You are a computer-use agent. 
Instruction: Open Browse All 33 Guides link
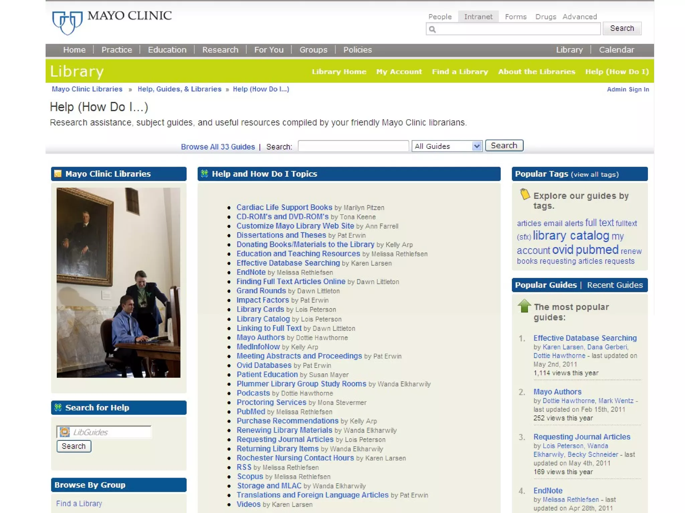pyautogui.click(x=218, y=147)
